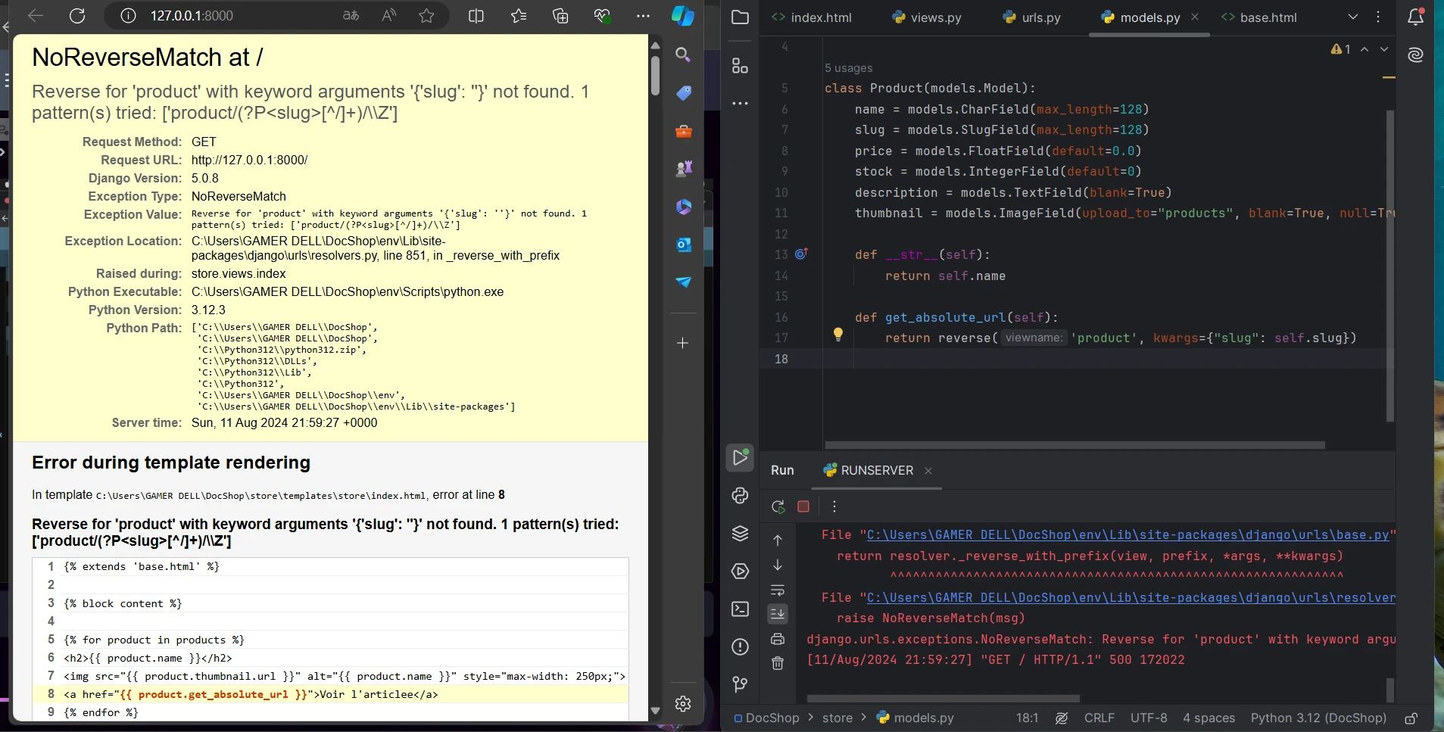The image size is (1444, 732).
Task: Toggle soft-wrap in the run console
Action: click(778, 590)
